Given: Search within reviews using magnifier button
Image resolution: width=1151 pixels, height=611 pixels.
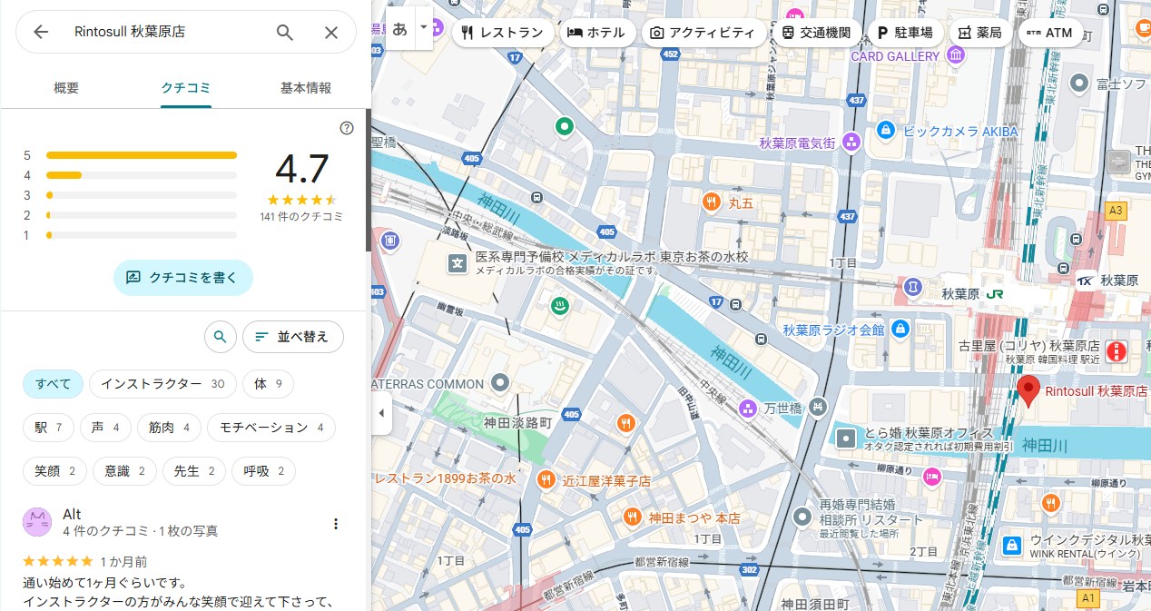Looking at the screenshot, I should [x=220, y=337].
